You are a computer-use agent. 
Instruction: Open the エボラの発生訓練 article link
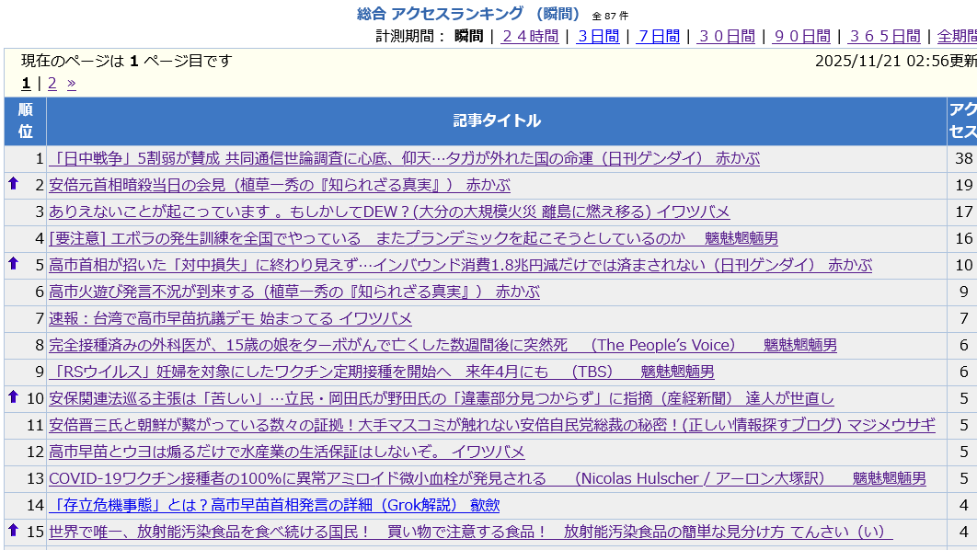tap(413, 238)
